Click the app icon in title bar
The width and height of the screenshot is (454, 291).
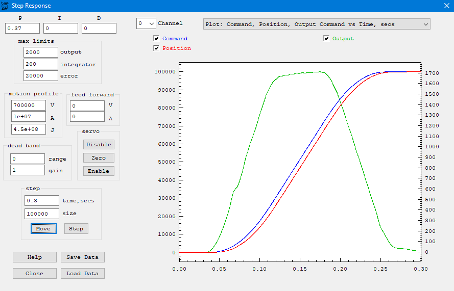(x=6, y=6)
